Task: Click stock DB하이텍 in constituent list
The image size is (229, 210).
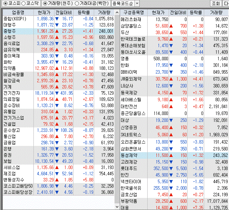Action: tap(129, 72)
